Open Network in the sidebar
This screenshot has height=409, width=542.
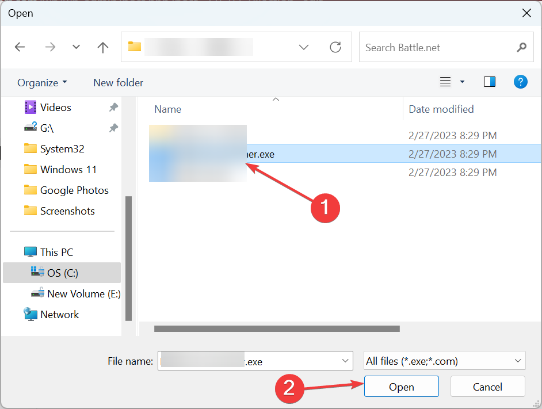tap(59, 315)
